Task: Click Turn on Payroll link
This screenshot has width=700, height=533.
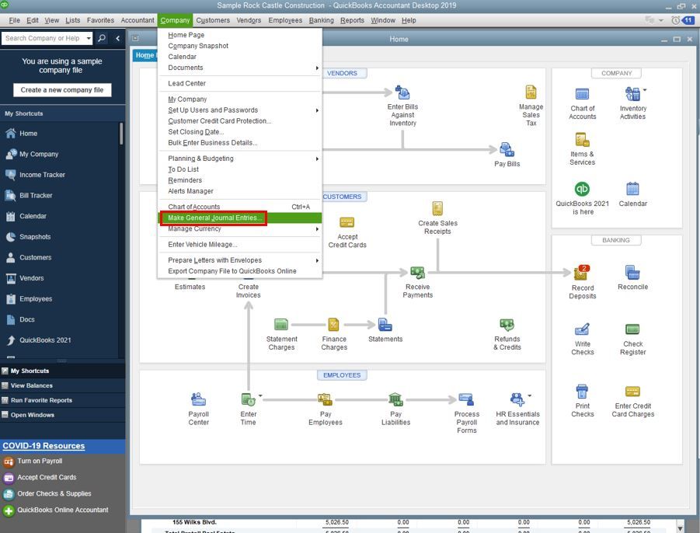Action: click(x=40, y=461)
